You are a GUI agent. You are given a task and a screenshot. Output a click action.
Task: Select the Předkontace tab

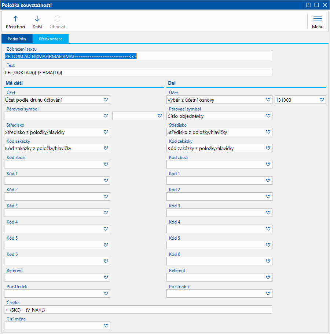(x=51, y=39)
